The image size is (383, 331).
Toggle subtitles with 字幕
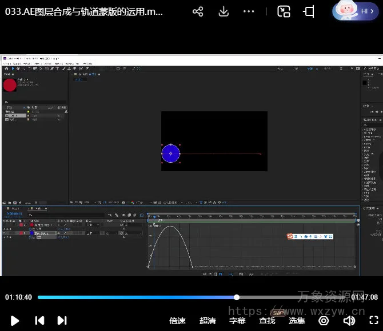tap(237, 321)
